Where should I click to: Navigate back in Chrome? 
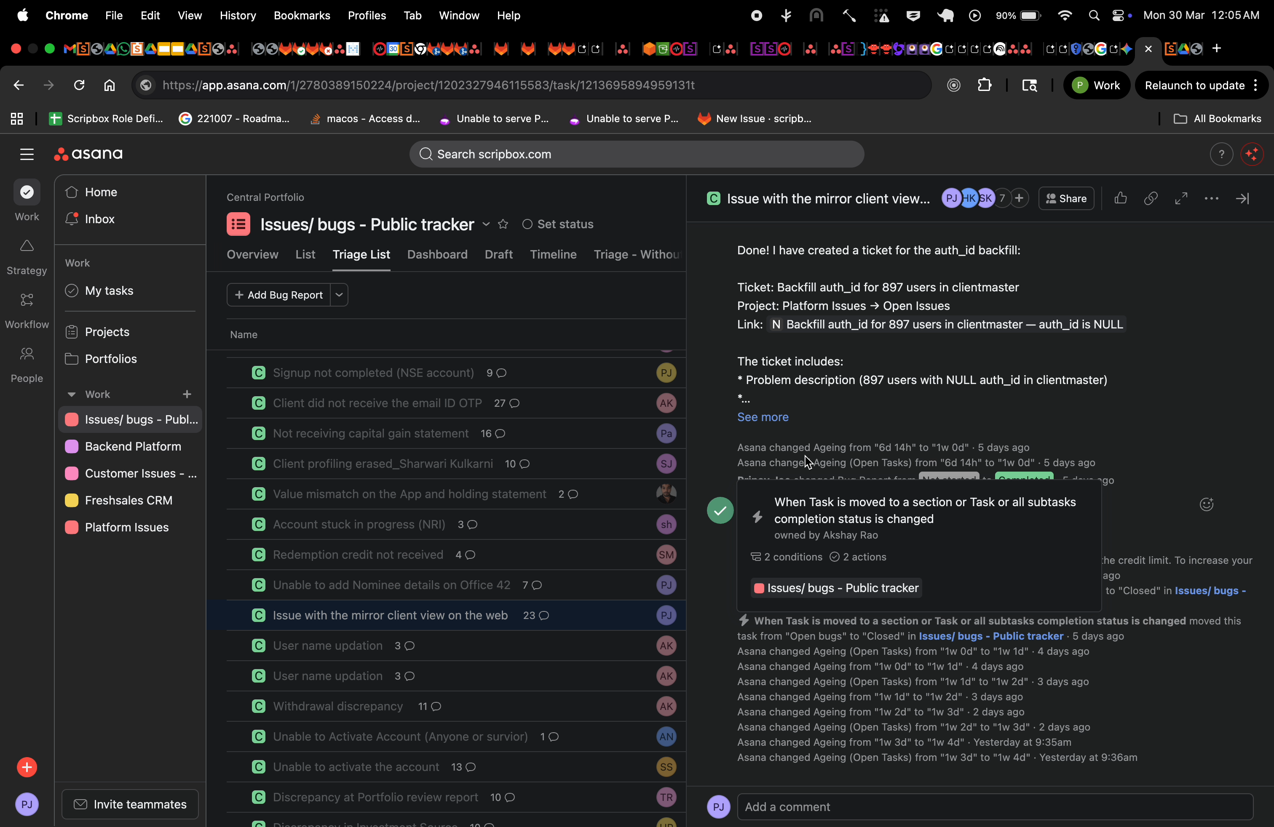pos(19,85)
